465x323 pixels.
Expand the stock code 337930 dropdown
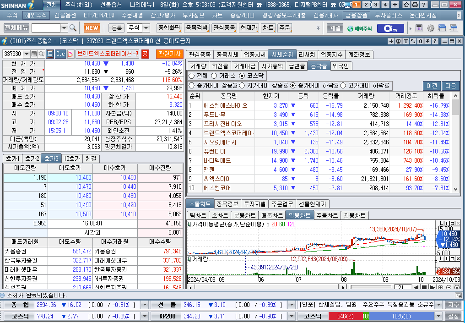point(27,54)
